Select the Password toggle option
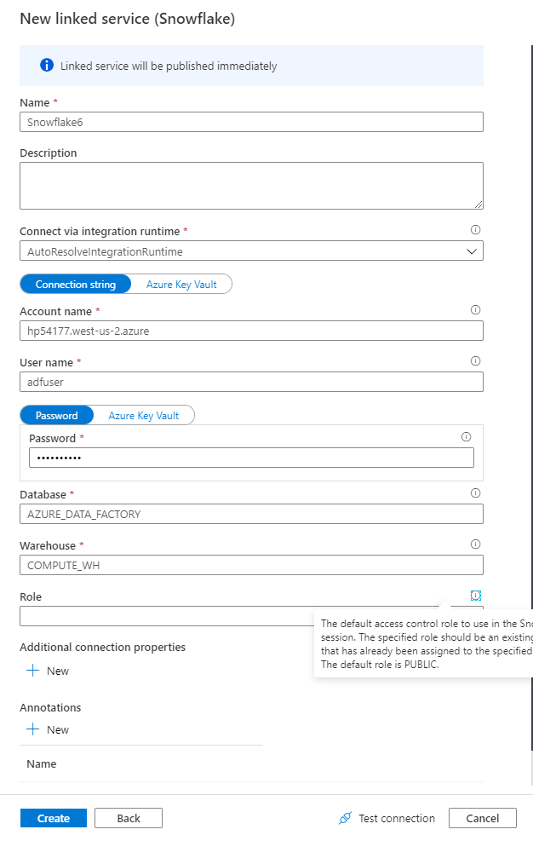This screenshot has width=533, height=841. tap(57, 416)
